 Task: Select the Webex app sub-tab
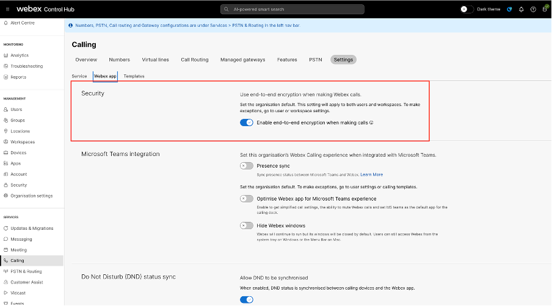(105, 76)
